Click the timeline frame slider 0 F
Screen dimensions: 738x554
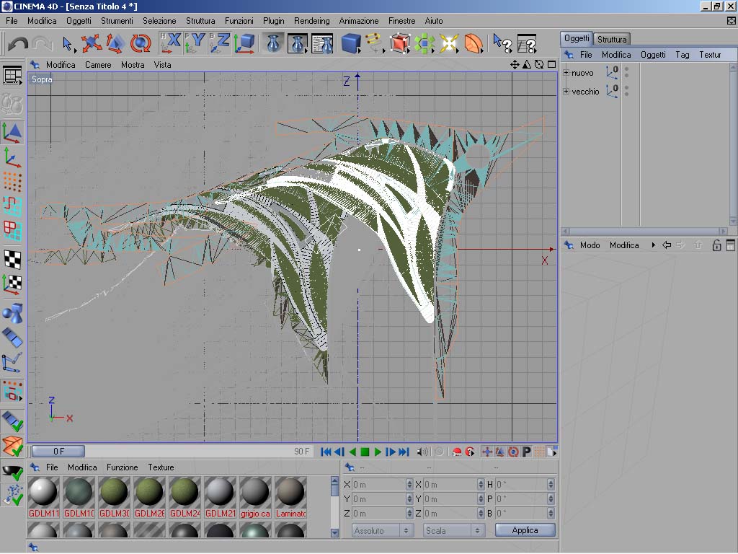[x=58, y=452]
